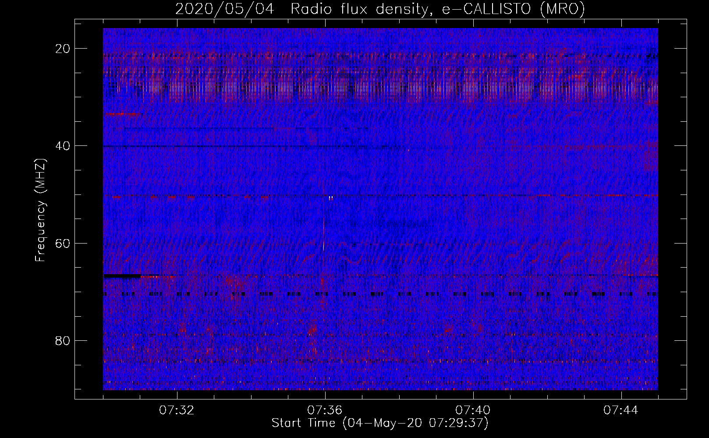Click the 'Frequency (MHZ)' axis label
709x438 pixels.
coord(40,210)
